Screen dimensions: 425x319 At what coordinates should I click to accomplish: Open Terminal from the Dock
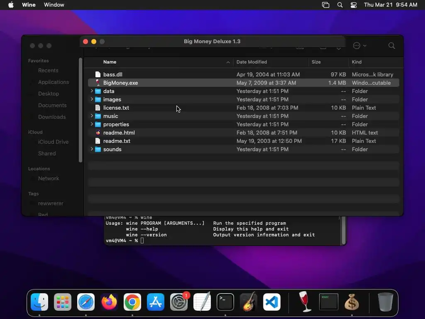(225, 302)
